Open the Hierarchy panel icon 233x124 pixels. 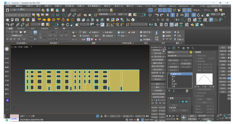[x=179, y=48]
